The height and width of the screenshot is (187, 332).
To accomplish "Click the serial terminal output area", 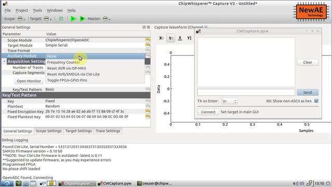I will [x=246, y=62].
